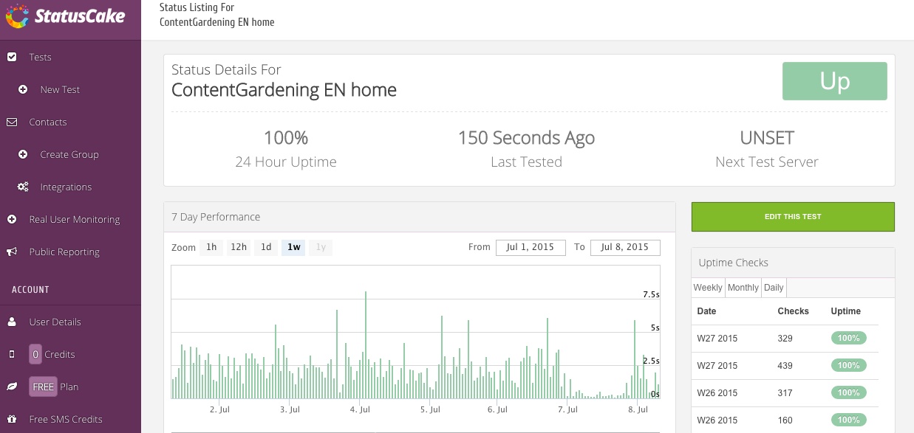Click the 24 Hour Uptime 100% value
The image size is (914, 433).
tap(286, 138)
